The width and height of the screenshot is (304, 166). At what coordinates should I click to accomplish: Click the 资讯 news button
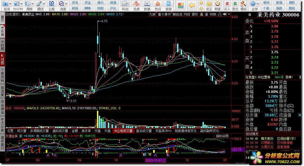[x=75, y=3]
